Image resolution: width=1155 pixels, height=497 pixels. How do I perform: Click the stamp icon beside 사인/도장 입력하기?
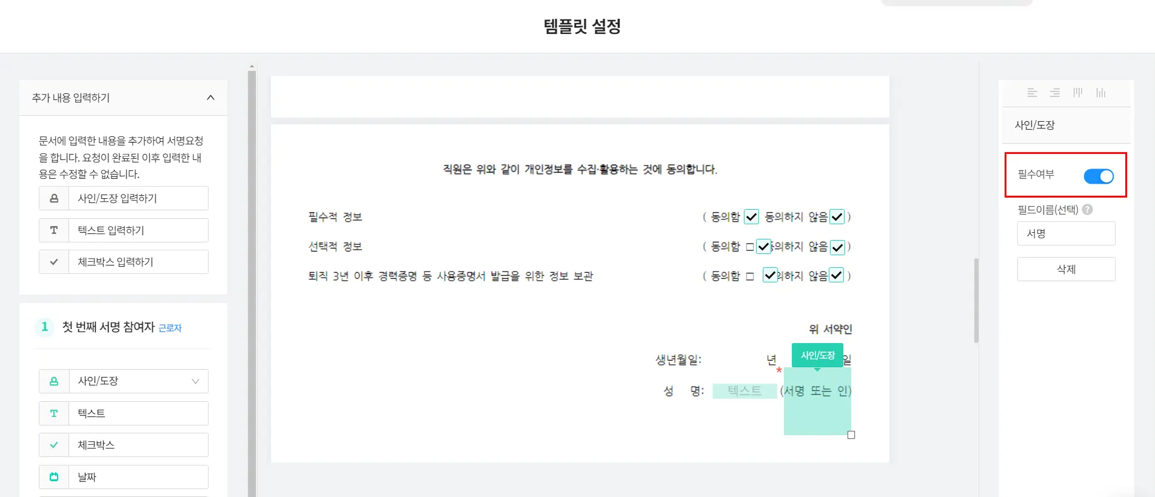coord(54,198)
